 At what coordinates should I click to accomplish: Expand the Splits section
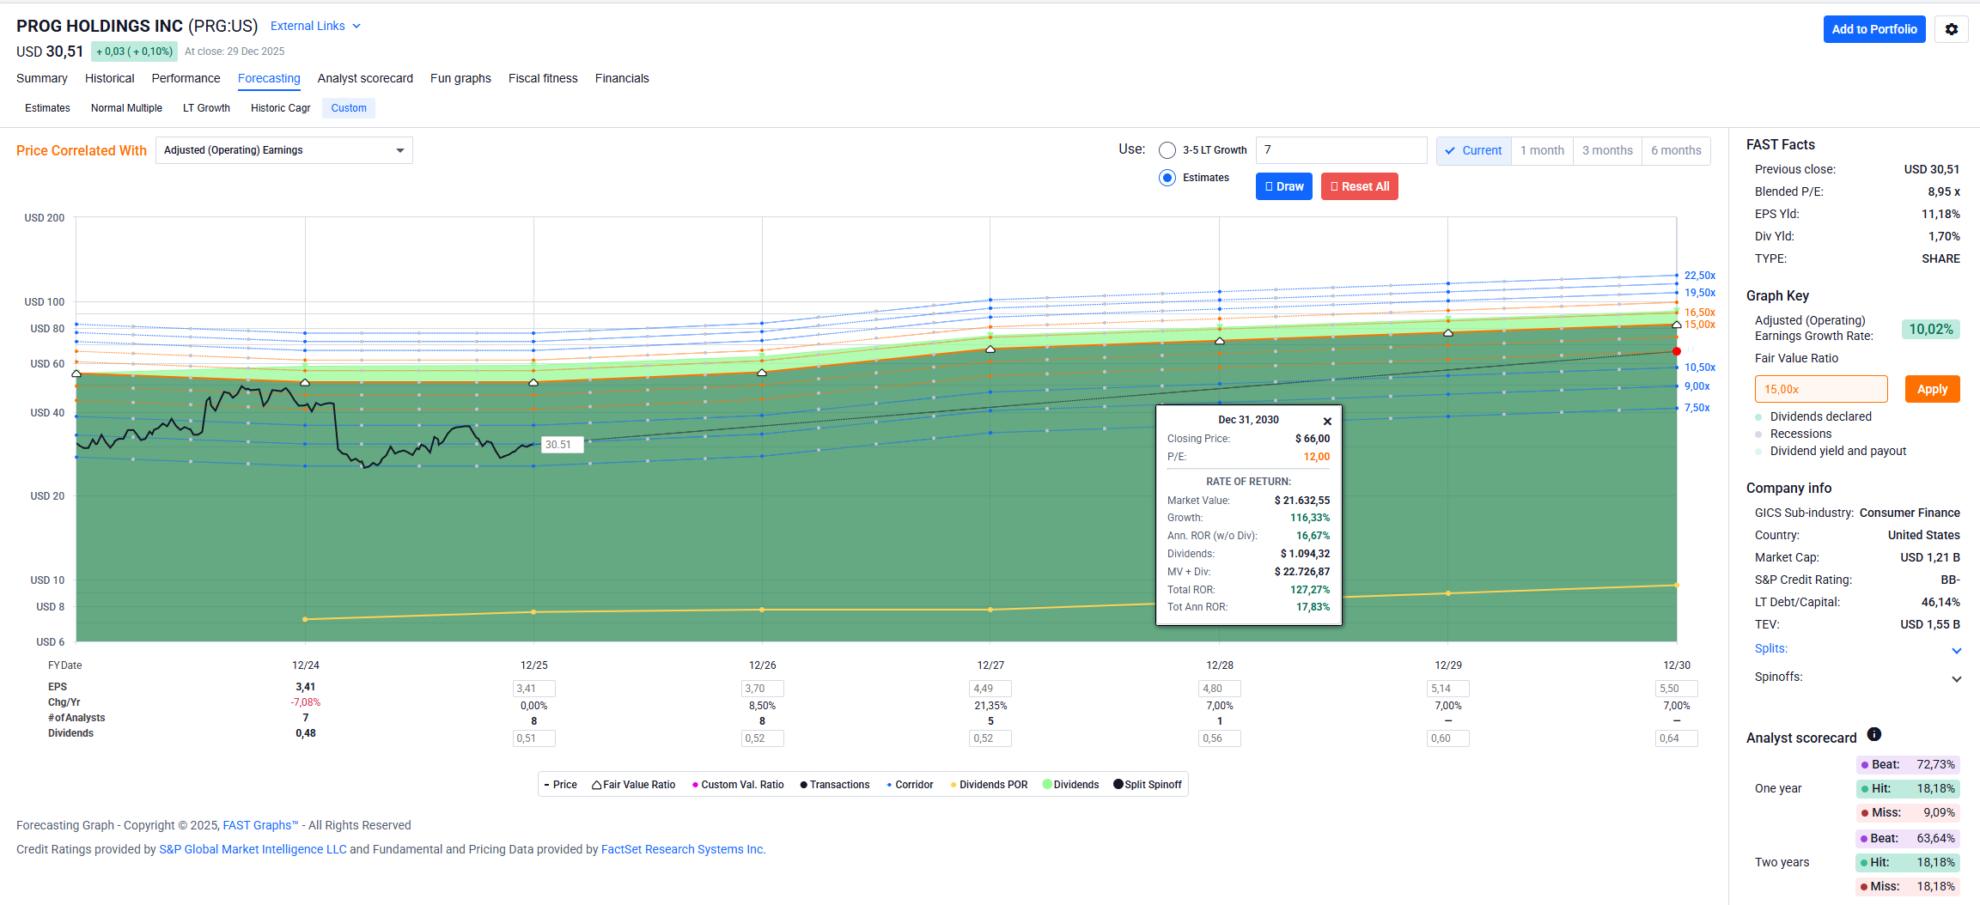pyautogui.click(x=1956, y=650)
